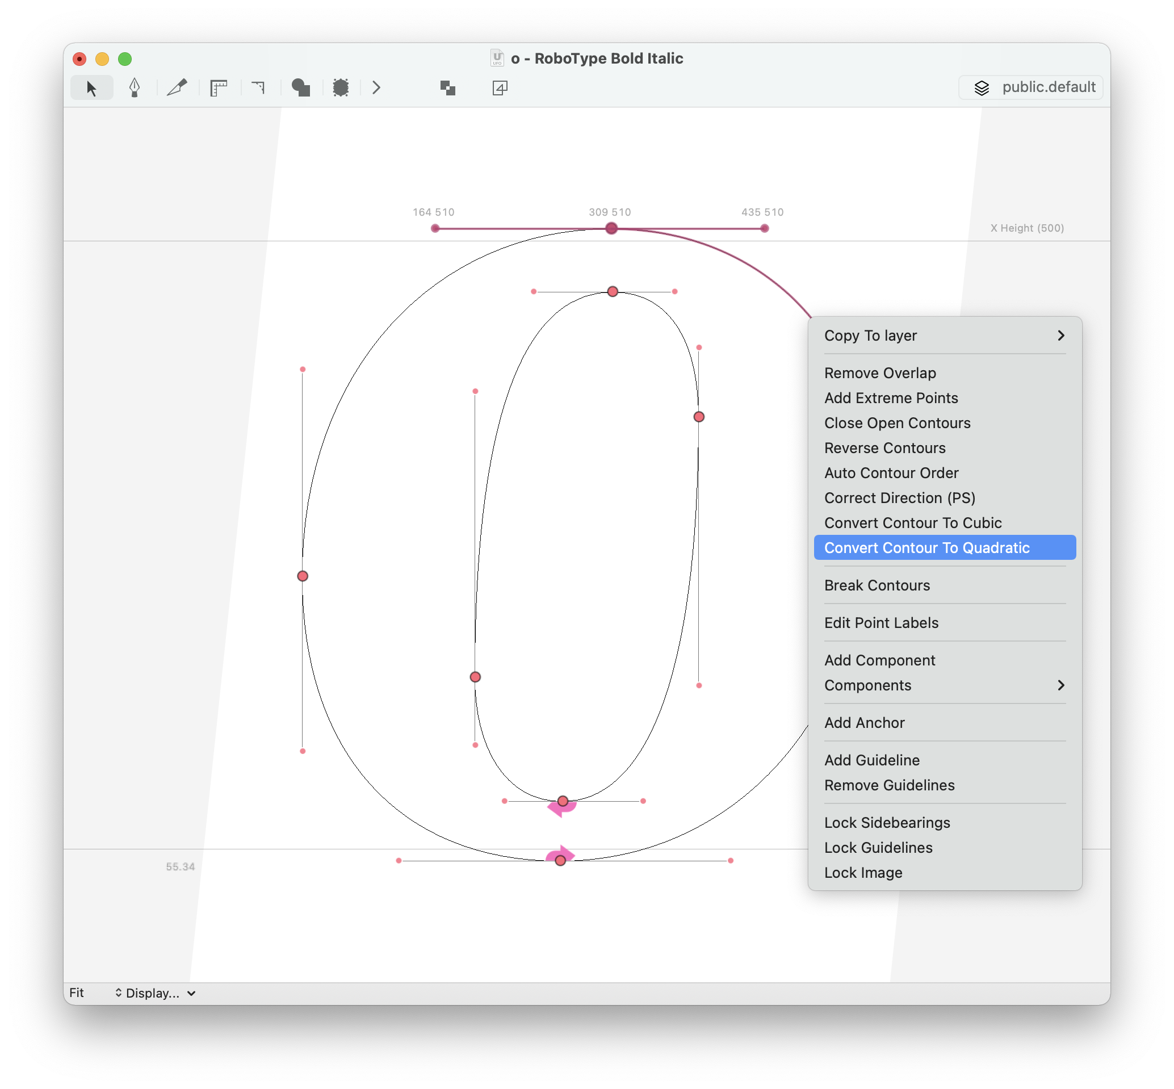Click the inner contour top on-curve point

[x=613, y=291]
